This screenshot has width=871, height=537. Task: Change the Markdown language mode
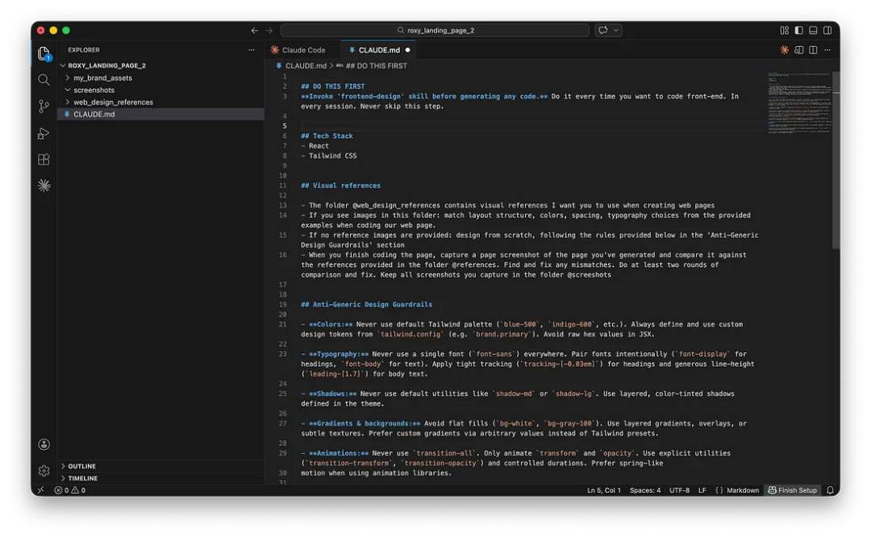click(x=742, y=490)
